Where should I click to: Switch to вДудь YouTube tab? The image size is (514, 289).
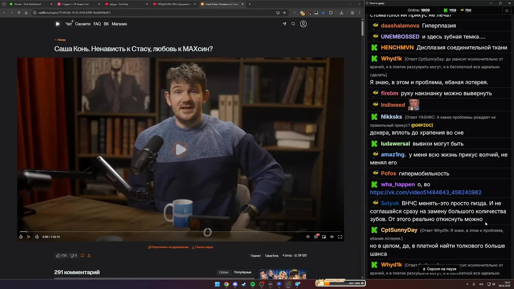click(x=126, y=4)
